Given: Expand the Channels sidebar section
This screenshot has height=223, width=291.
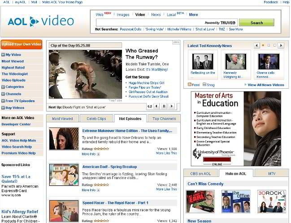Looking at the screenshot, I should (3, 94).
